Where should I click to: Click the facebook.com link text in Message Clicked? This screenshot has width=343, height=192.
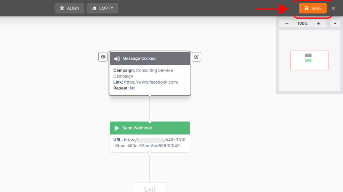coord(151,82)
